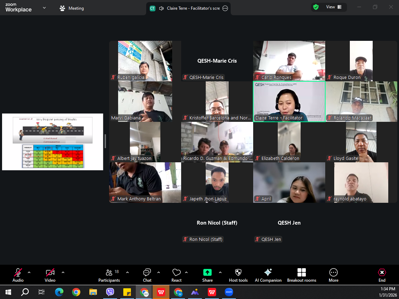399x299 pixels.
Task: Unmute the Audio microphone button
Action: click(x=18, y=275)
